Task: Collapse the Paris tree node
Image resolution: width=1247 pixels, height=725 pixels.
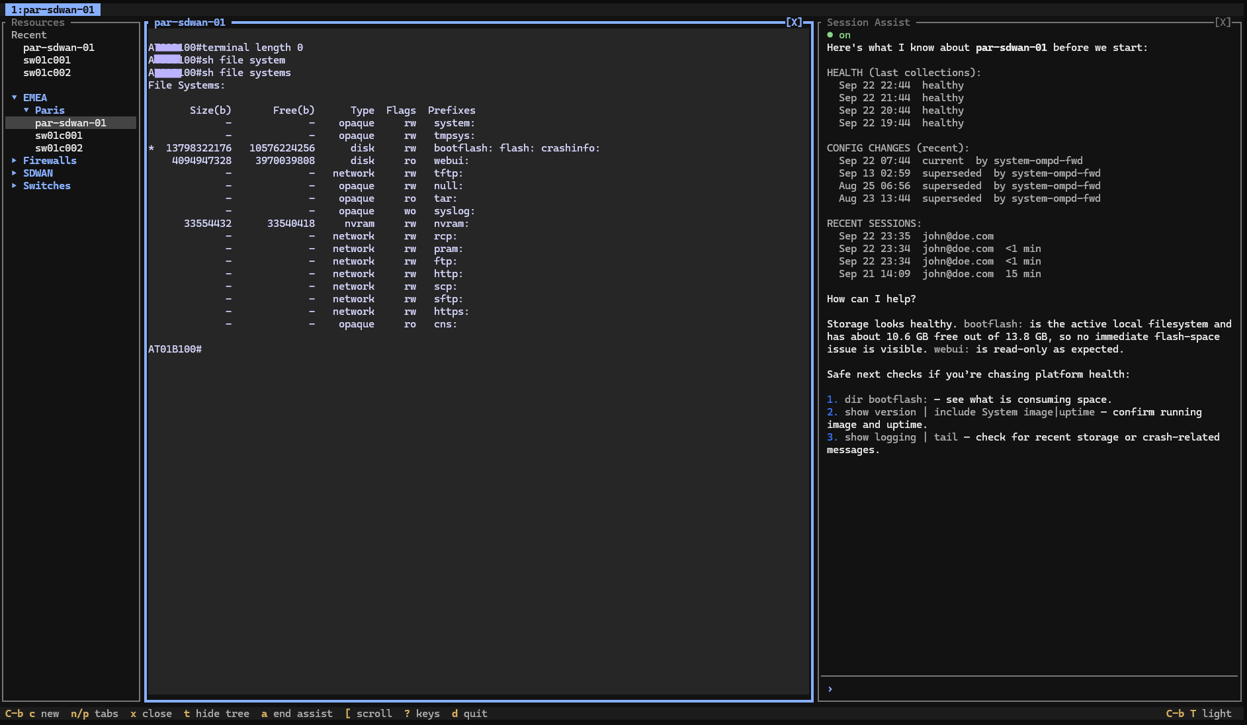Action: point(26,110)
